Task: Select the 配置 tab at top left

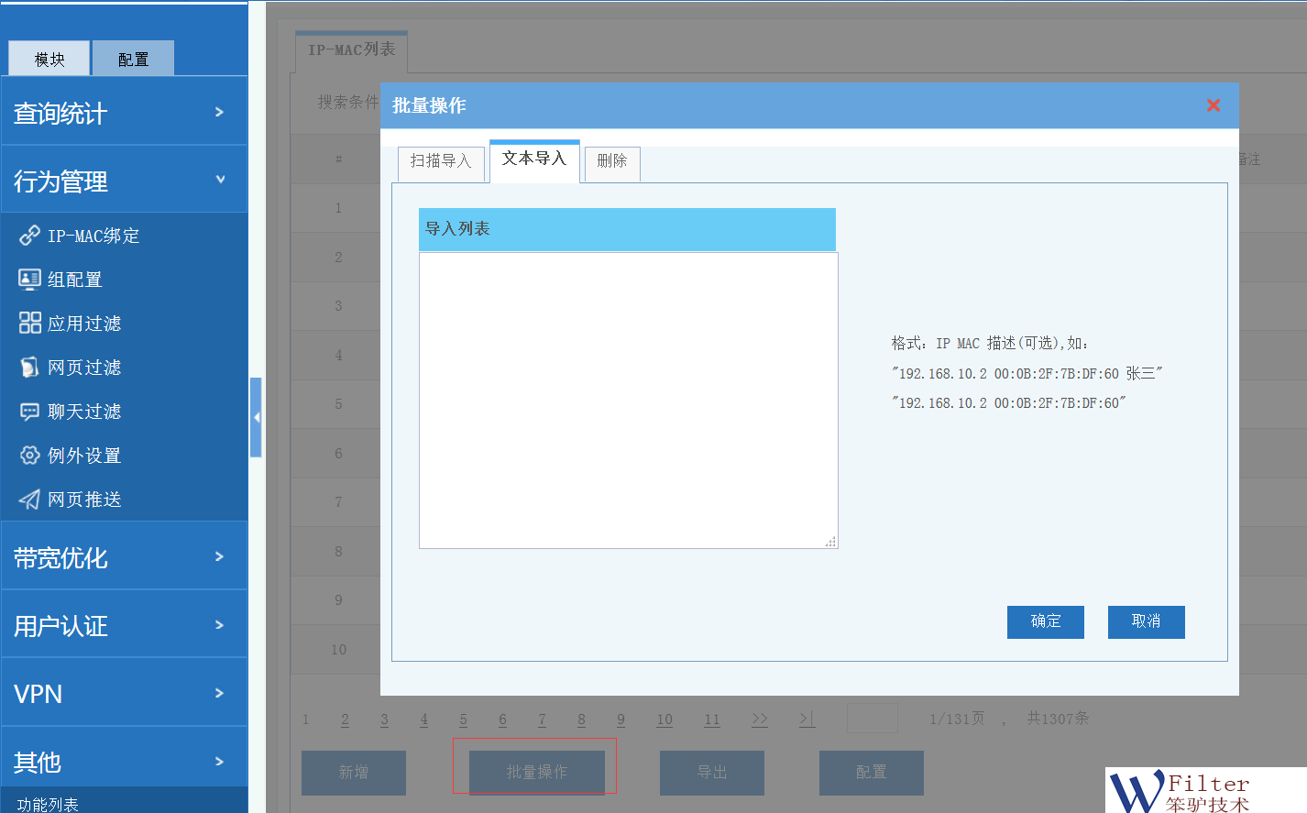Action: (133, 60)
